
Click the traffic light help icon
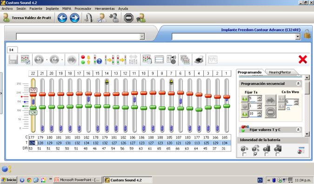pos(98,60)
